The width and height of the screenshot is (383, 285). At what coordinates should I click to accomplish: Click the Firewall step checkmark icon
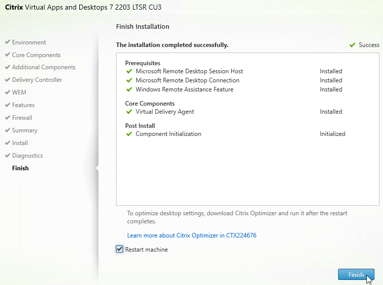pos(8,117)
